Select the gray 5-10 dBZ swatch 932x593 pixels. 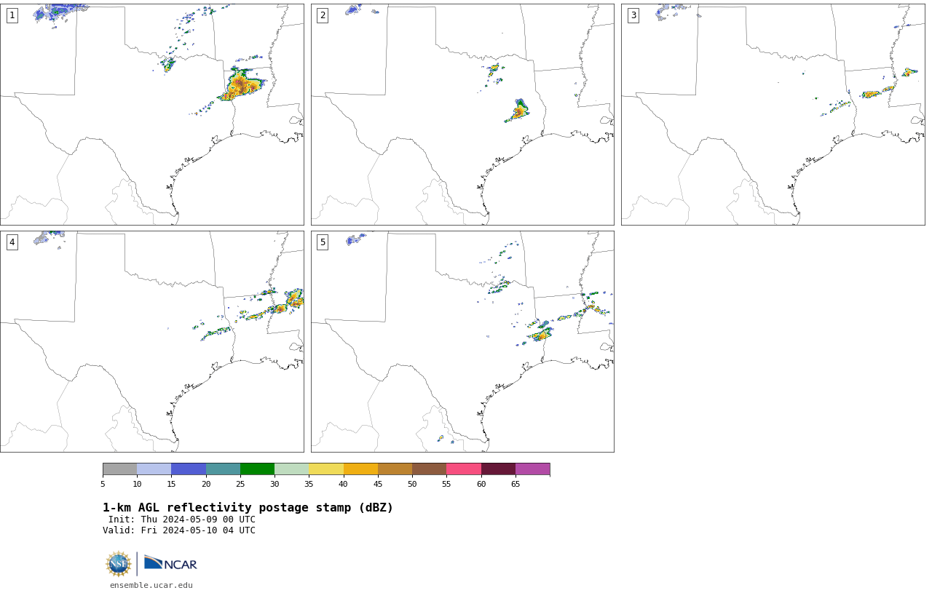(119, 469)
